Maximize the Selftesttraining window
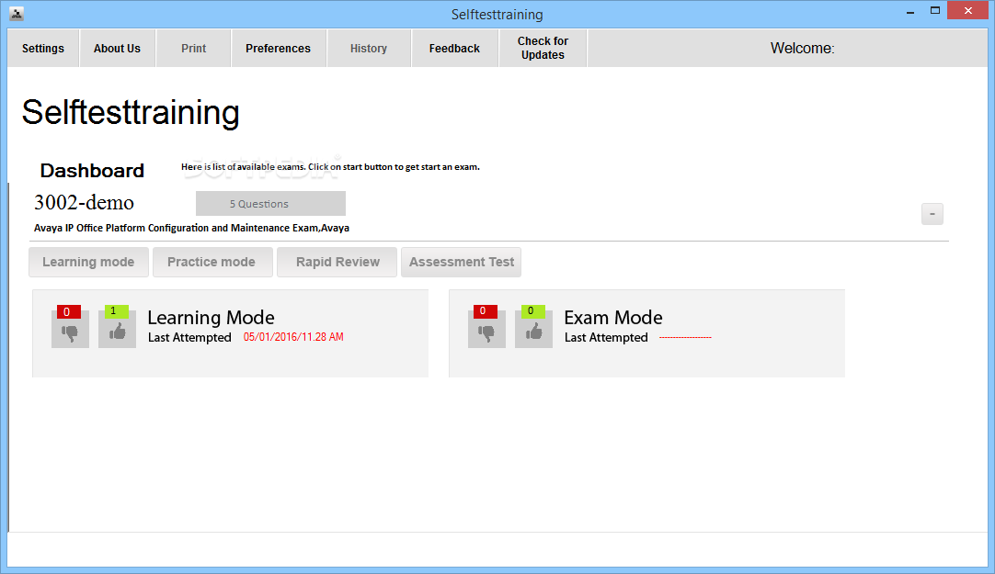The image size is (995, 574). click(934, 11)
